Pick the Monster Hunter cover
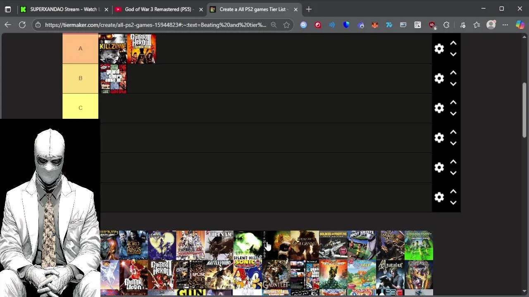The width and height of the screenshot is (529, 297). 390,245
